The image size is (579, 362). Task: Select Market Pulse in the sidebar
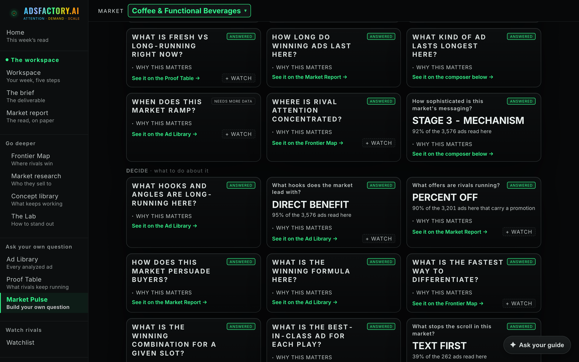tap(44, 303)
